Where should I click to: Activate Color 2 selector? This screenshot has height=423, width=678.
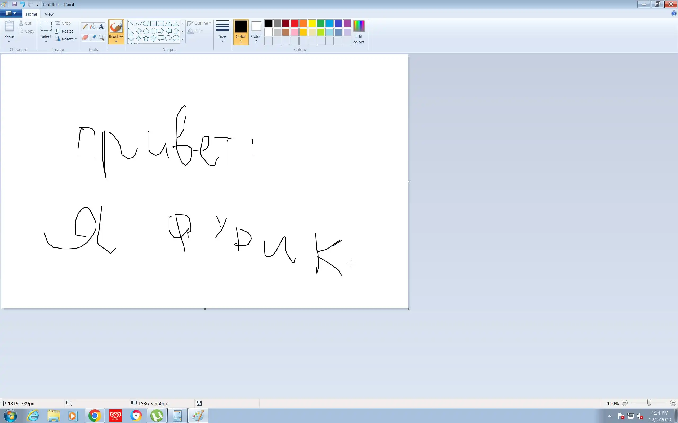256,32
